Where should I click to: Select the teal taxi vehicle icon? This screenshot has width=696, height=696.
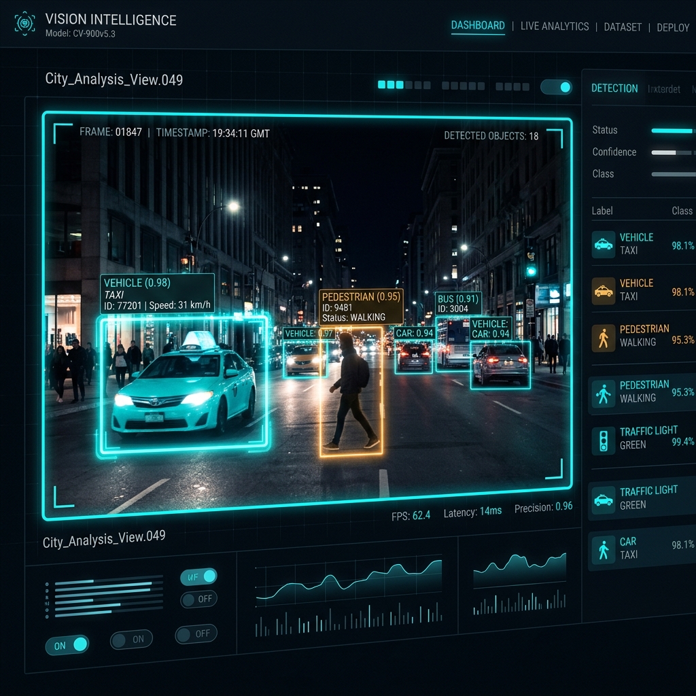[x=604, y=244]
